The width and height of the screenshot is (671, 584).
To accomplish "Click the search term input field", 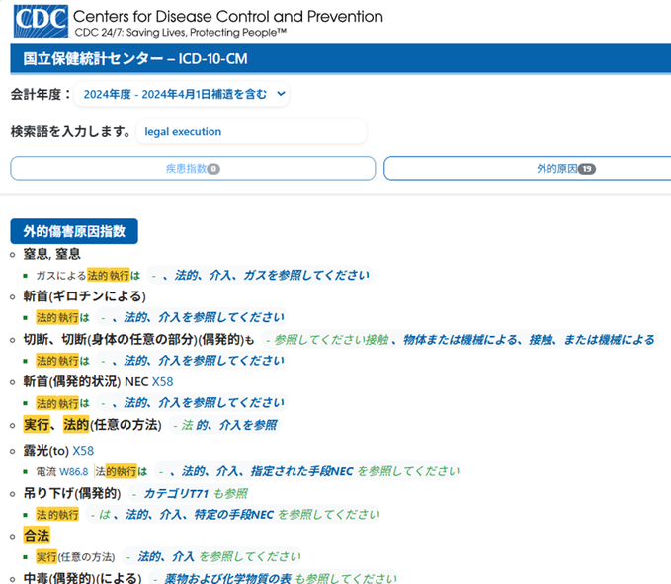I will (x=251, y=131).
